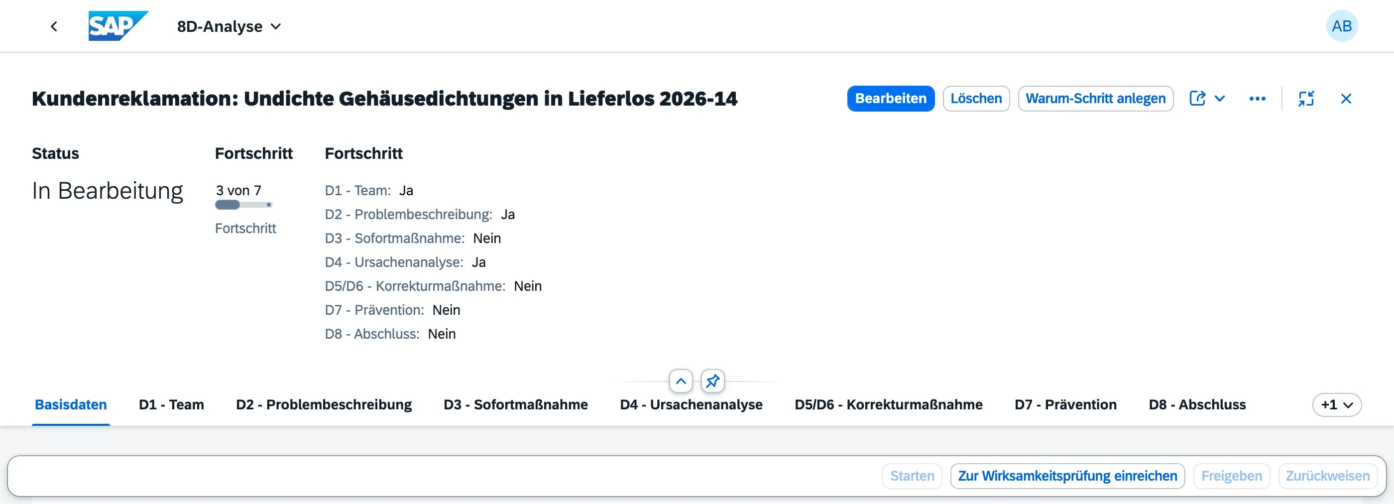This screenshot has height=504, width=1394.
Task: Click Warum-Schritt anlegen
Action: (1096, 99)
